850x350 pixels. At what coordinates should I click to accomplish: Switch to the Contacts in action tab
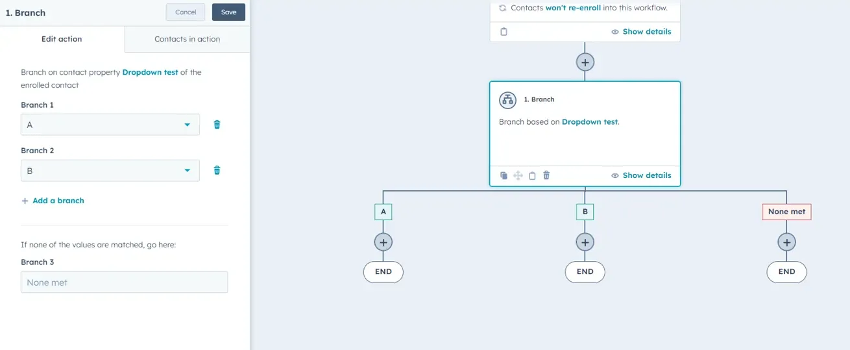click(x=187, y=39)
